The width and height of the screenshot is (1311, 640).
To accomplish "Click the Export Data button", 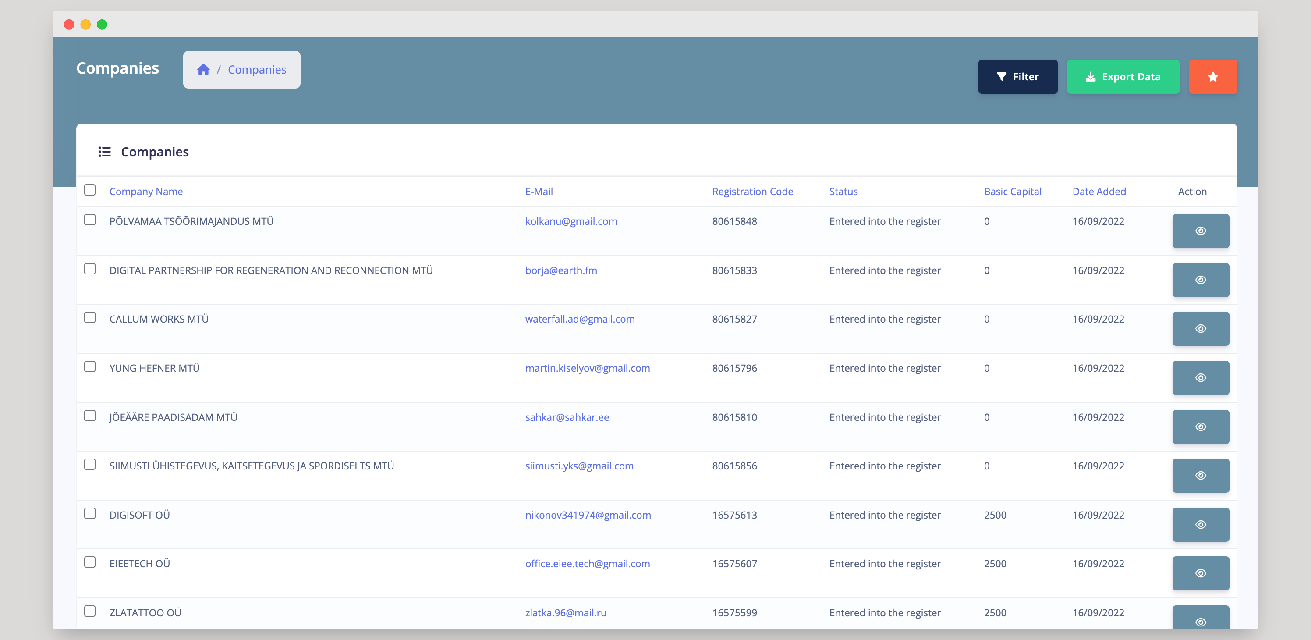I will point(1123,77).
